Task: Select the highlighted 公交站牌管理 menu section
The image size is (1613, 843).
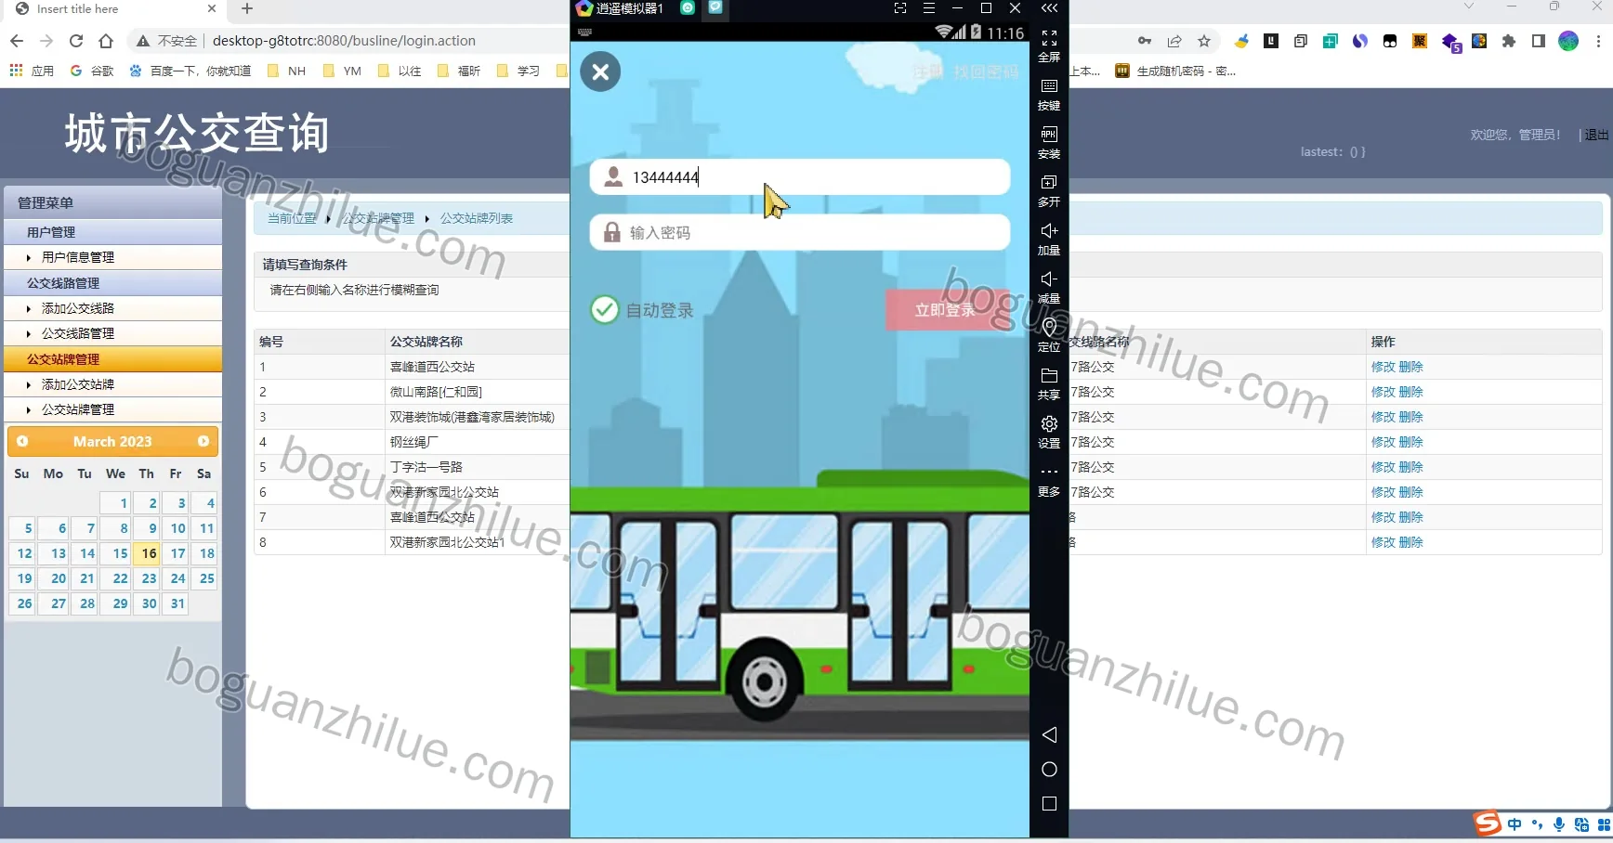Action: pyautogui.click(x=113, y=359)
